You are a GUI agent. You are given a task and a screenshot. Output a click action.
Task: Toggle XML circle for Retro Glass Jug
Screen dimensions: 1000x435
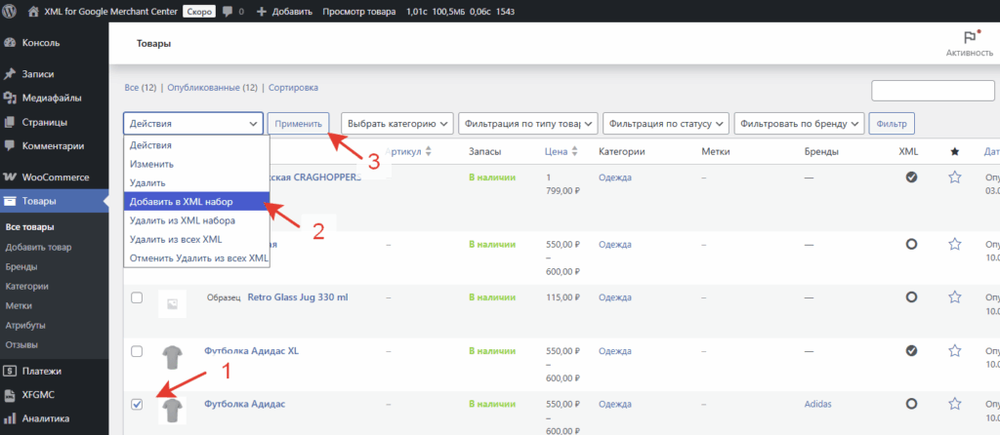(911, 297)
